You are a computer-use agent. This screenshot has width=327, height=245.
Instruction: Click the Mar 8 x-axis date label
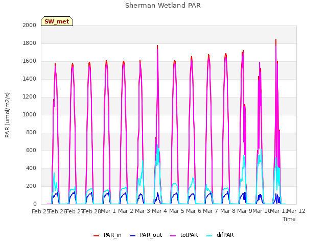(228, 211)
